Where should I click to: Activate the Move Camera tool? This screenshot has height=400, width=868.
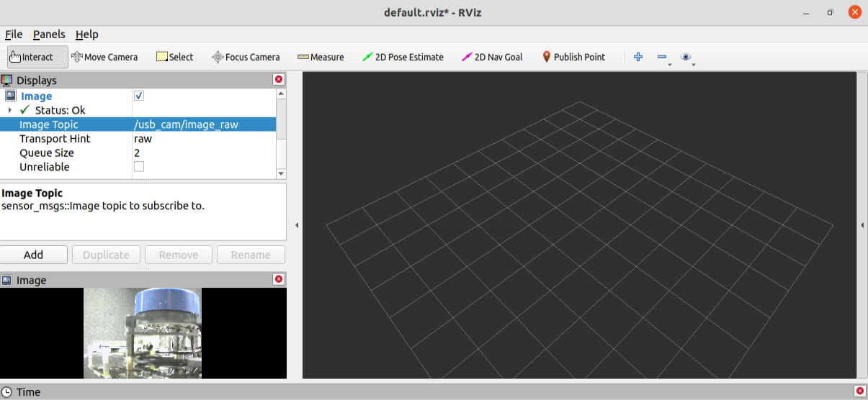(104, 57)
